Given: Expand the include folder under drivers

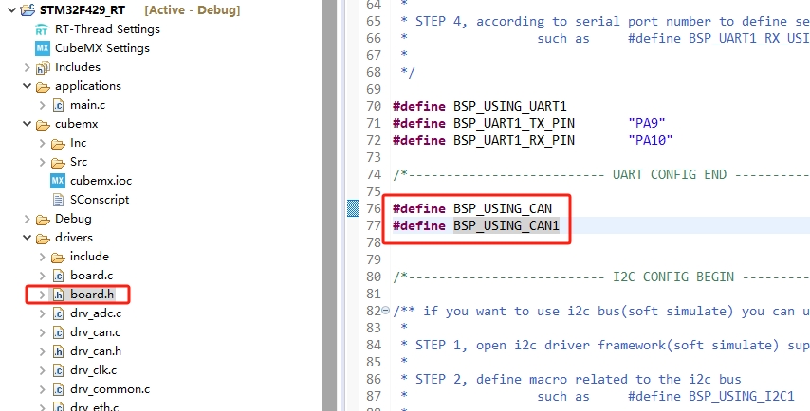Looking at the screenshot, I should [43, 257].
